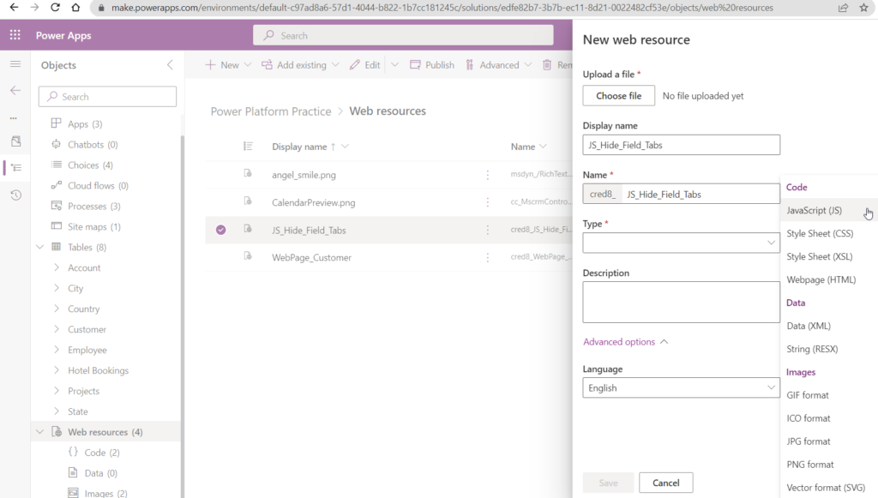Open the history icon in left navigation

(14, 195)
